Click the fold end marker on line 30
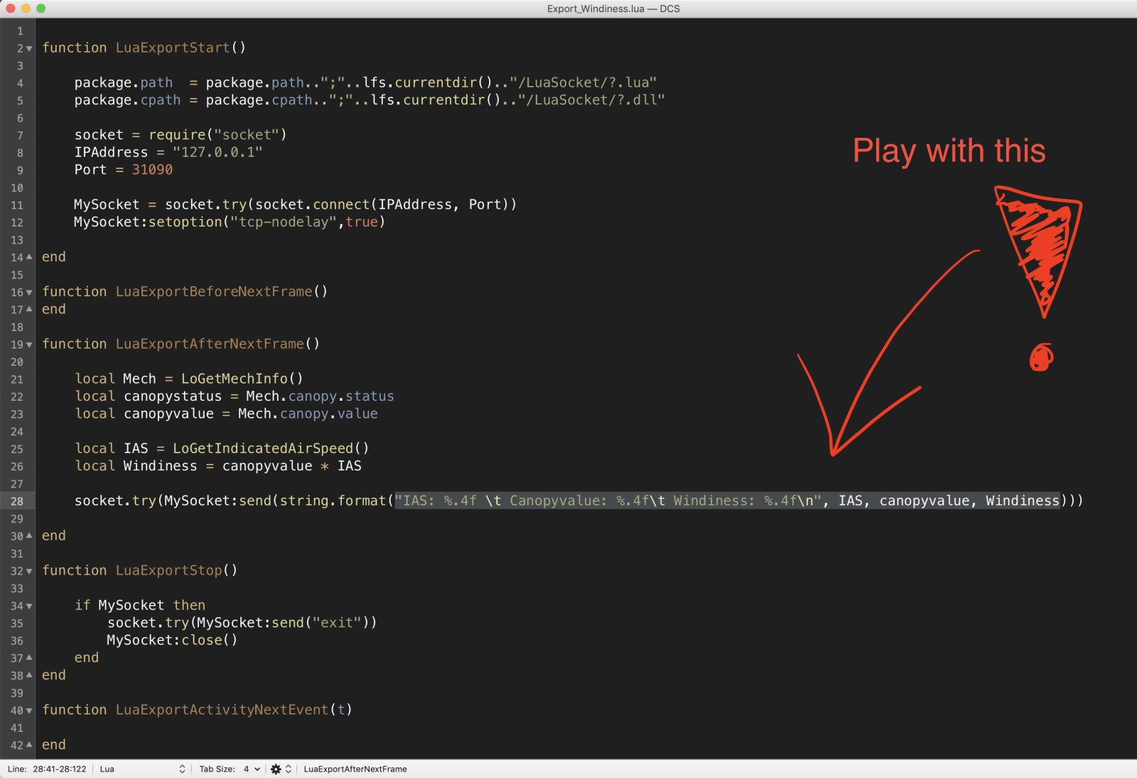Viewport: 1137px width, 778px height. (x=29, y=535)
